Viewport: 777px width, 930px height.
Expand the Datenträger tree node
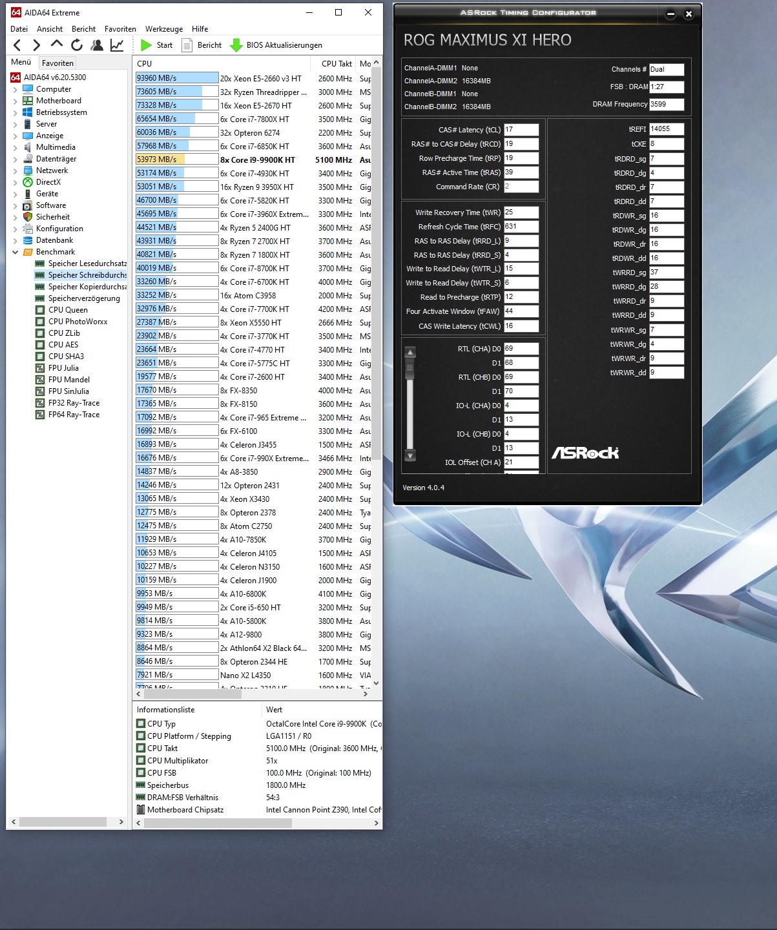(x=16, y=159)
